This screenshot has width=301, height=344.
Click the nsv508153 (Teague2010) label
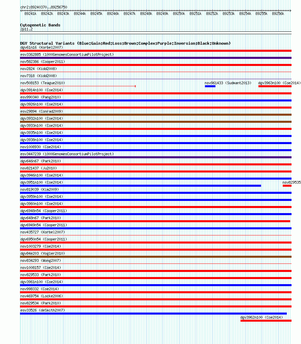43,83
